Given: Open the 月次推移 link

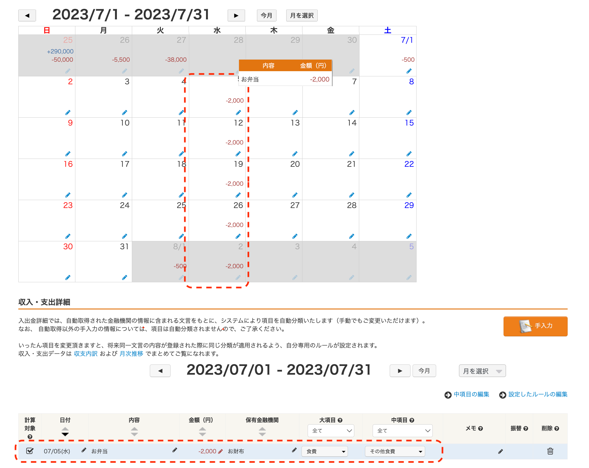Looking at the screenshot, I should tap(131, 354).
